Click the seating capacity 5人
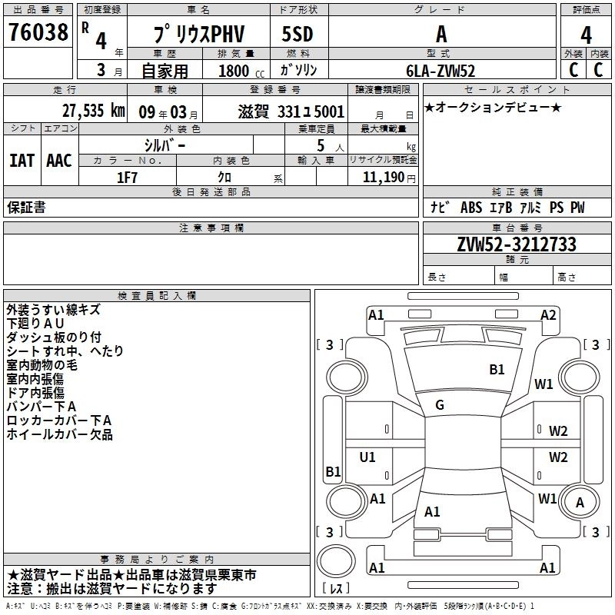The image size is (615, 615). click(330, 145)
